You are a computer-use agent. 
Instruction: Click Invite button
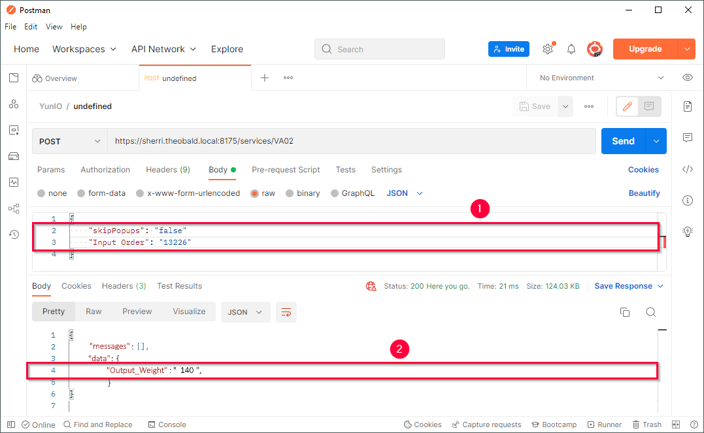point(509,49)
